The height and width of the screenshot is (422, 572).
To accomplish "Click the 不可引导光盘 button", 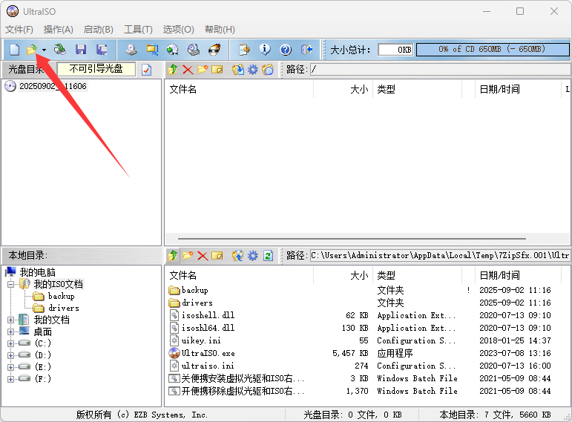I will pos(96,69).
